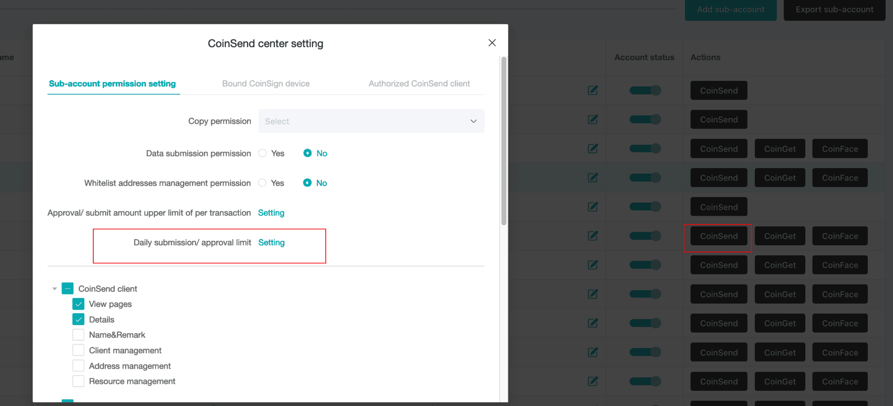Click the edit icon in the first row
The height and width of the screenshot is (406, 893).
593,90
